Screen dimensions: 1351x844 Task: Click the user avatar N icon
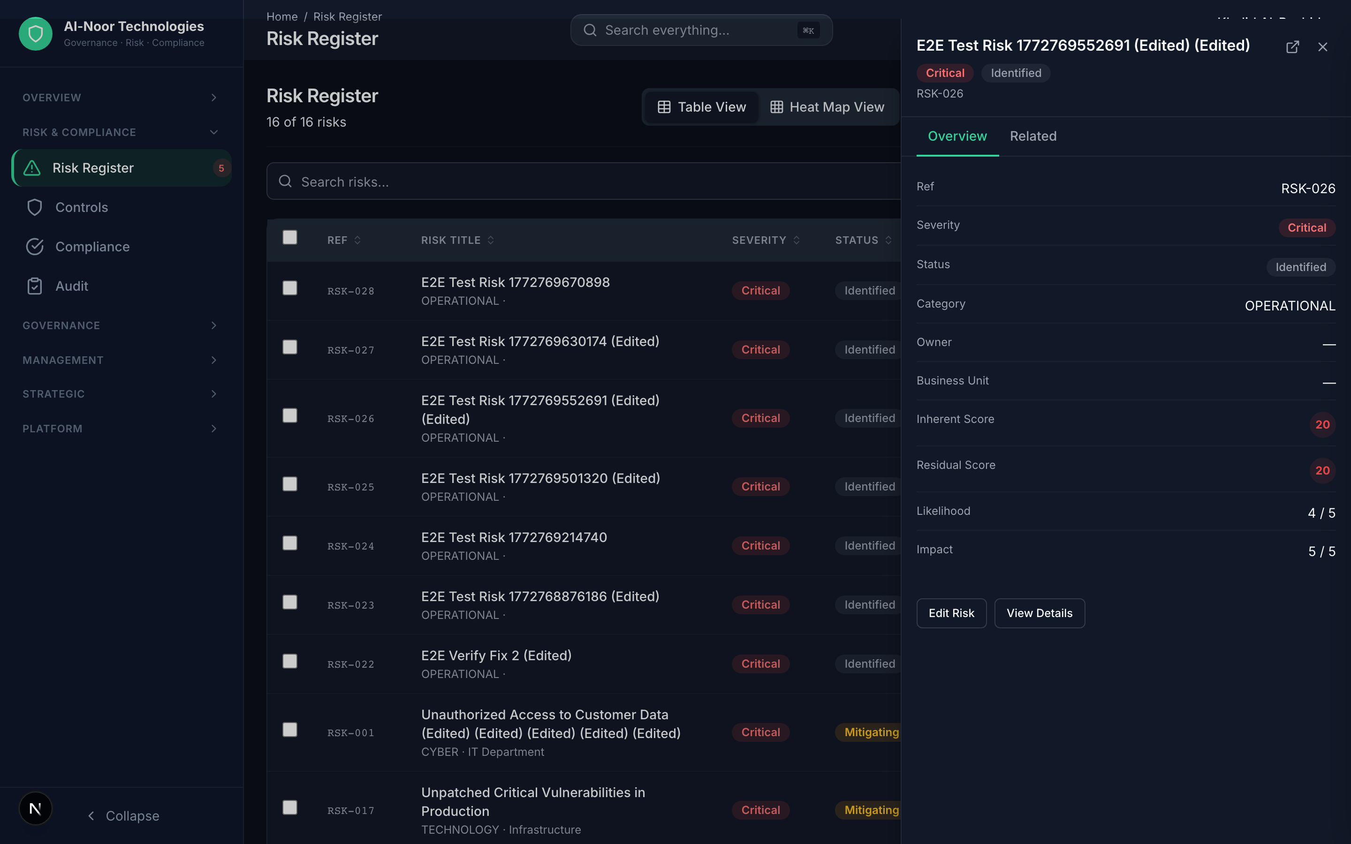point(35,808)
